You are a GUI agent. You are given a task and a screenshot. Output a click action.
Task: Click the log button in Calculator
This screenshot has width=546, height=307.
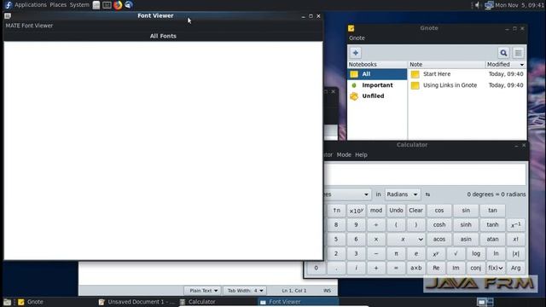[476, 254]
